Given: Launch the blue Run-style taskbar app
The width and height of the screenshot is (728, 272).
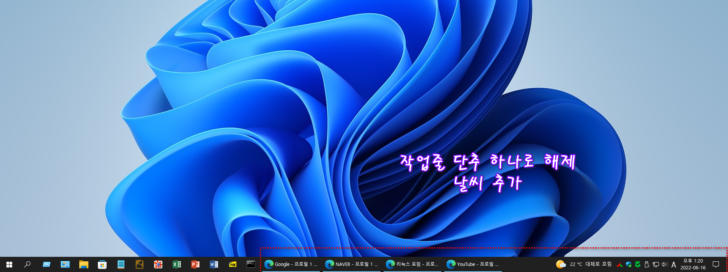Looking at the screenshot, I should pos(46,264).
